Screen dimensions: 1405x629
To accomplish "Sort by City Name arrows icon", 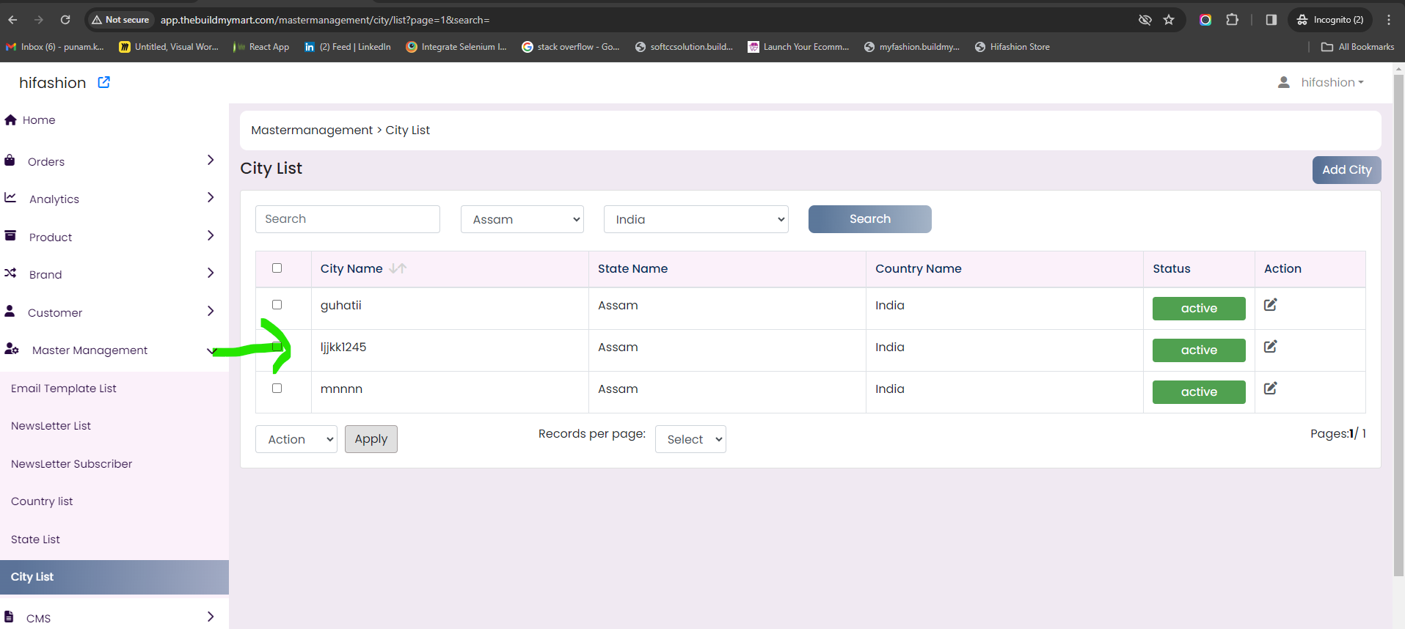I will 398,268.
